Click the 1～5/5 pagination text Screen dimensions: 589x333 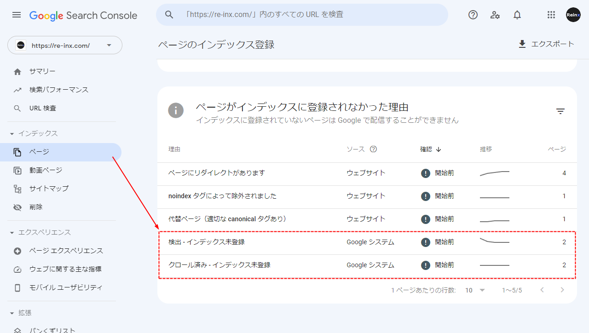pos(512,291)
